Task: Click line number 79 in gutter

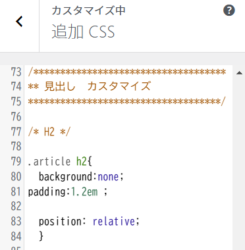Action: [16, 161]
